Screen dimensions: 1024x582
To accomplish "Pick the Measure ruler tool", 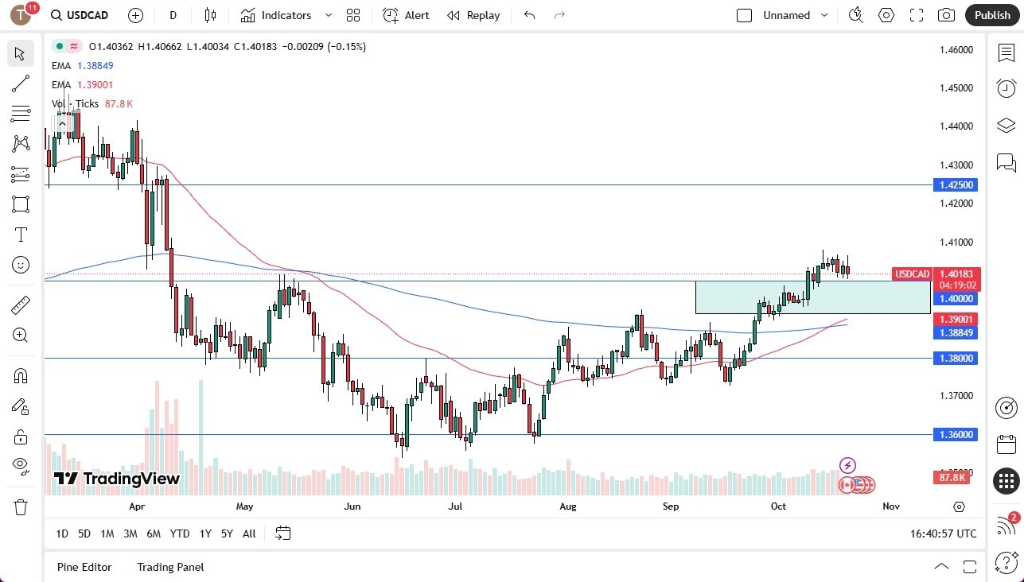I will click(20, 305).
